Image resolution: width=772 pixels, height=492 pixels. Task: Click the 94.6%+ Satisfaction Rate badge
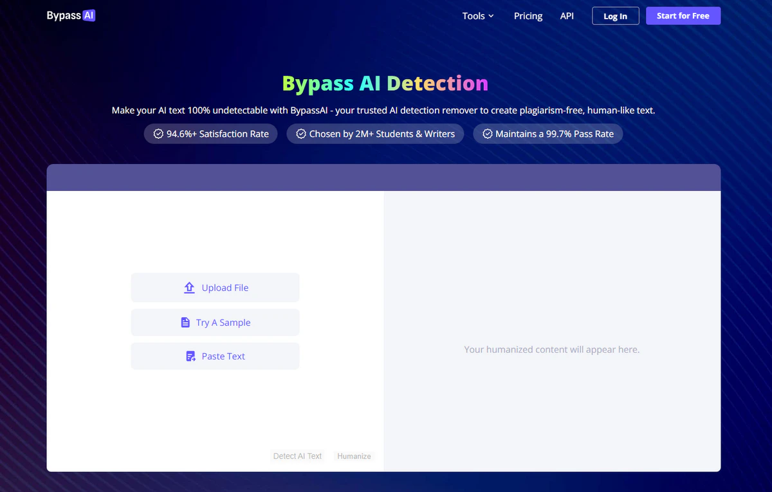pos(211,134)
